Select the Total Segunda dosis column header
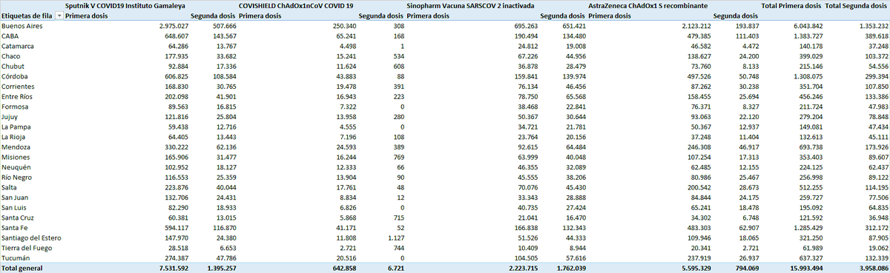Viewport: 890px width, 273px height. coord(857,5)
